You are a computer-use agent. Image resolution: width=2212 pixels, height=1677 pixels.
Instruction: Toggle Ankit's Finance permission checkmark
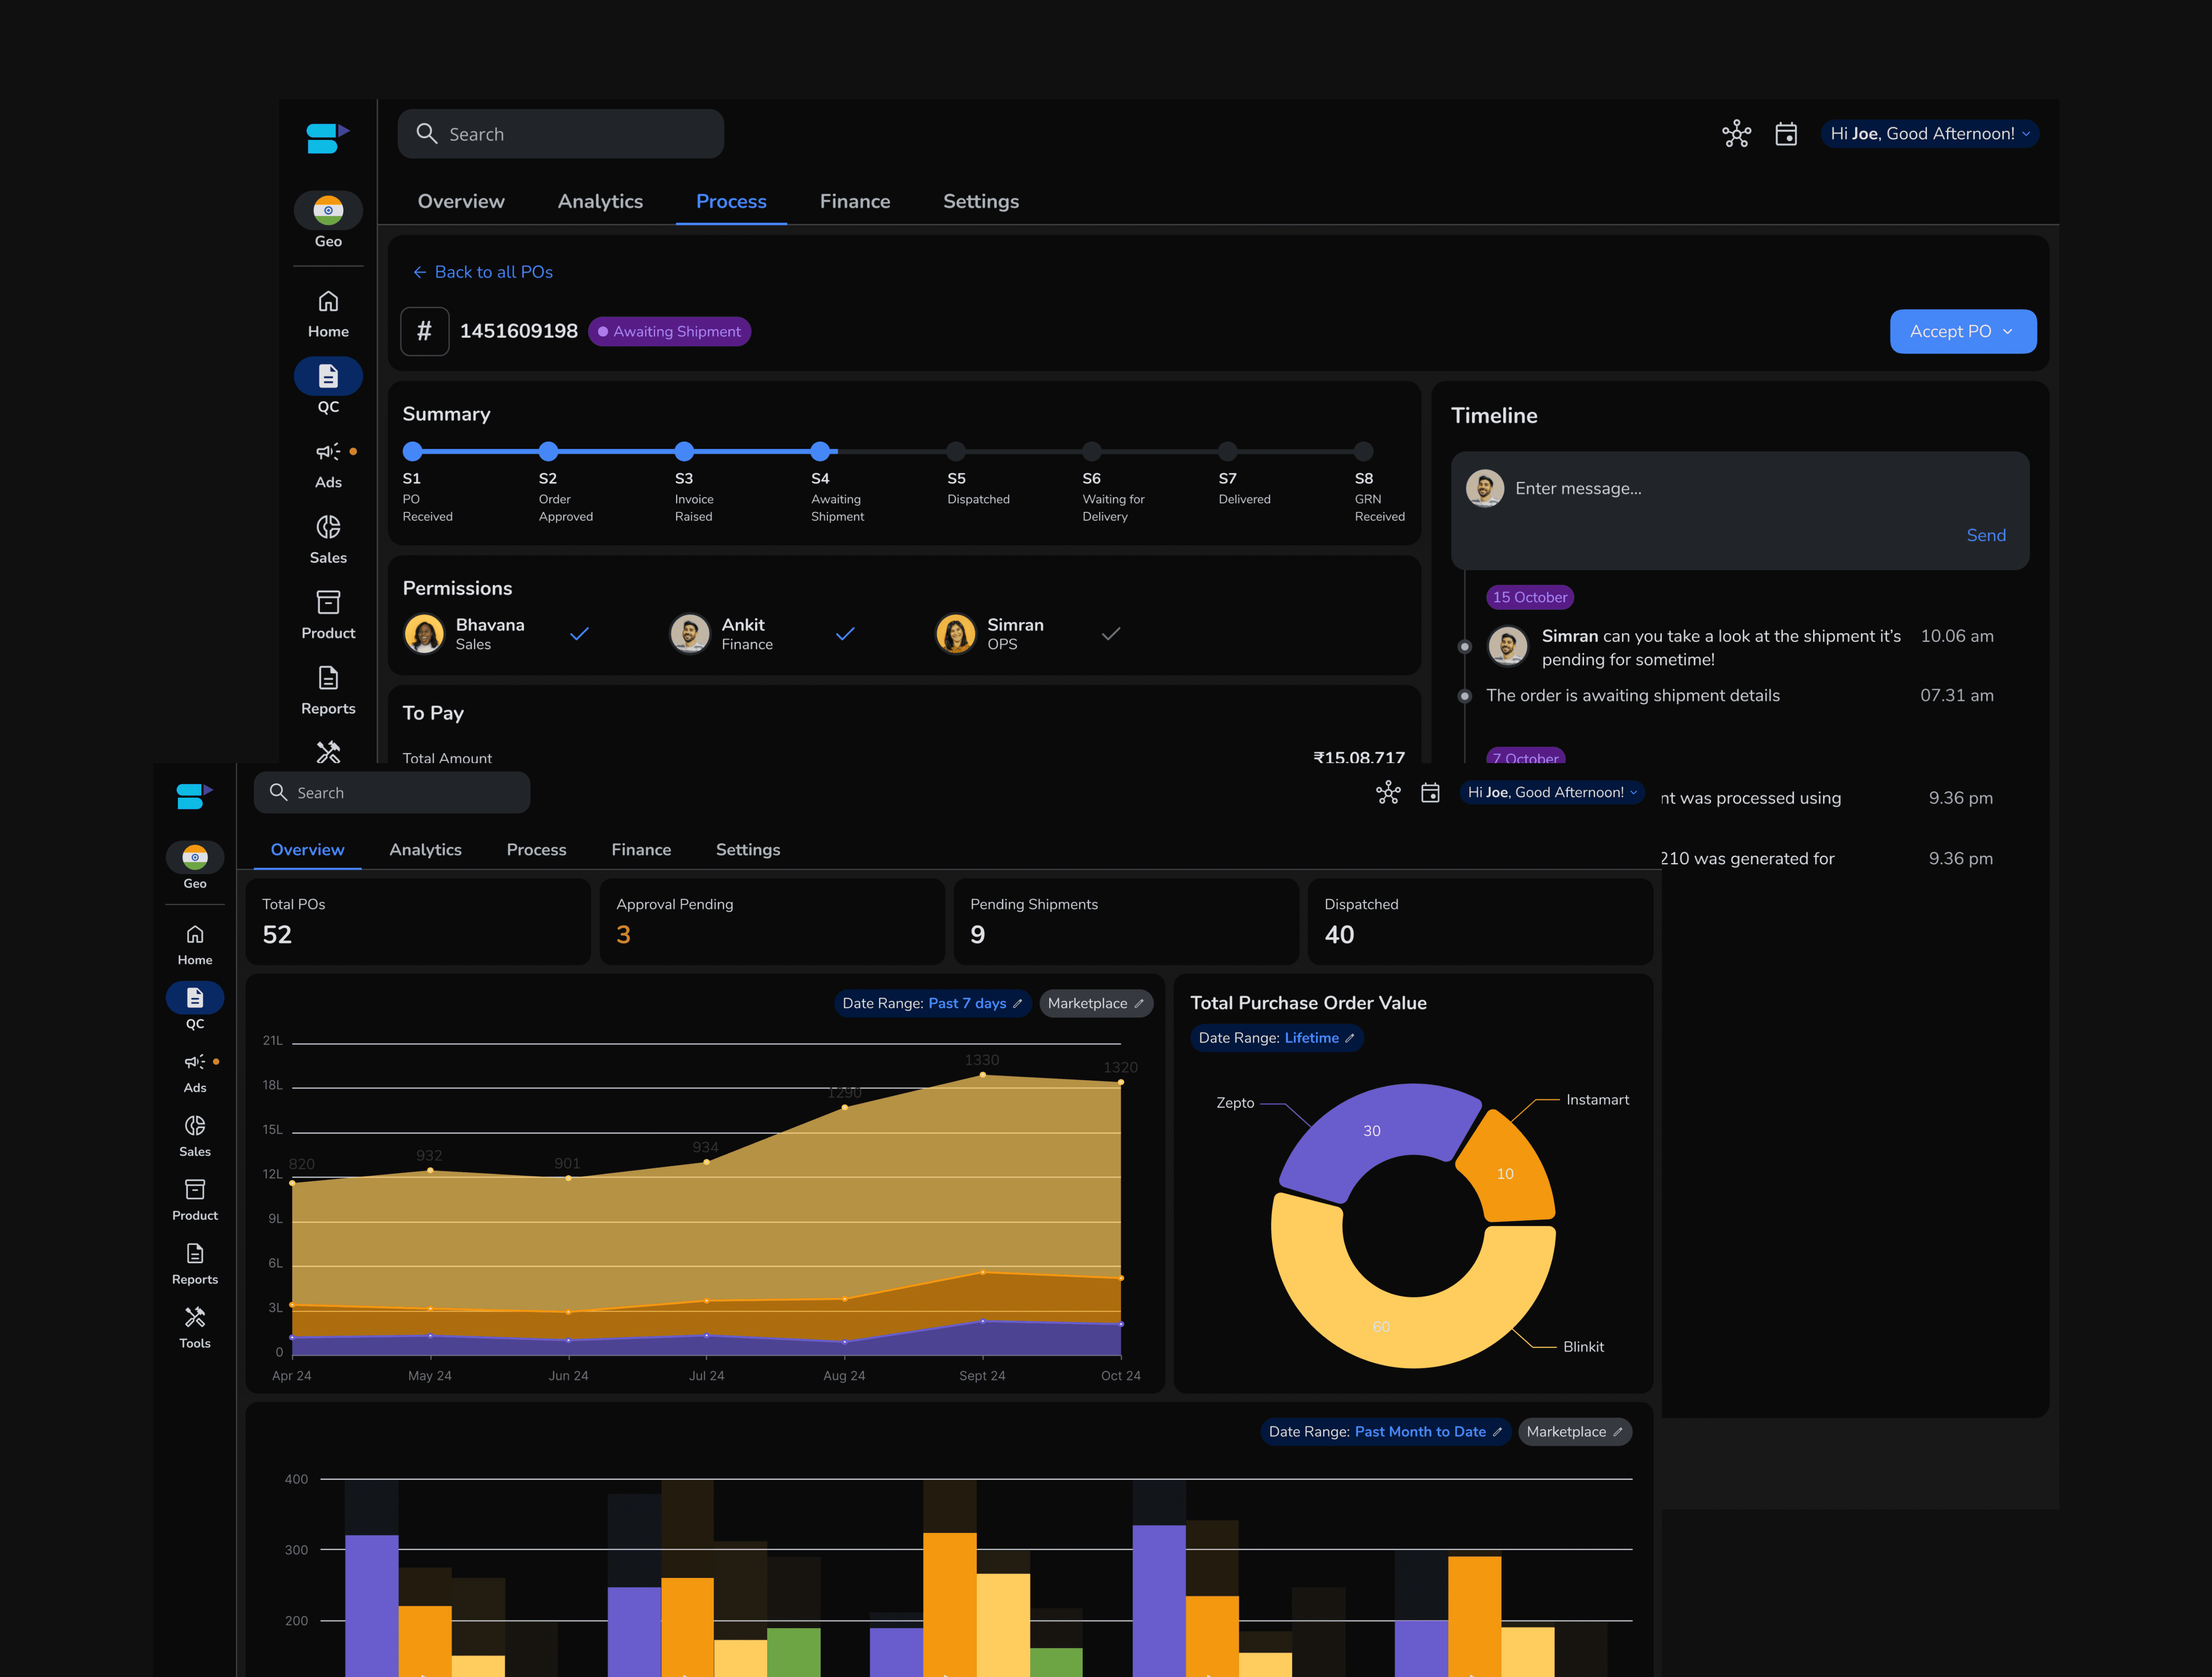(845, 634)
